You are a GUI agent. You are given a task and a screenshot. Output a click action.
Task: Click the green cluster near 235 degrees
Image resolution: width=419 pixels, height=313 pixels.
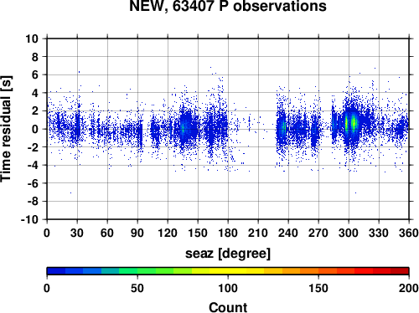point(283,128)
